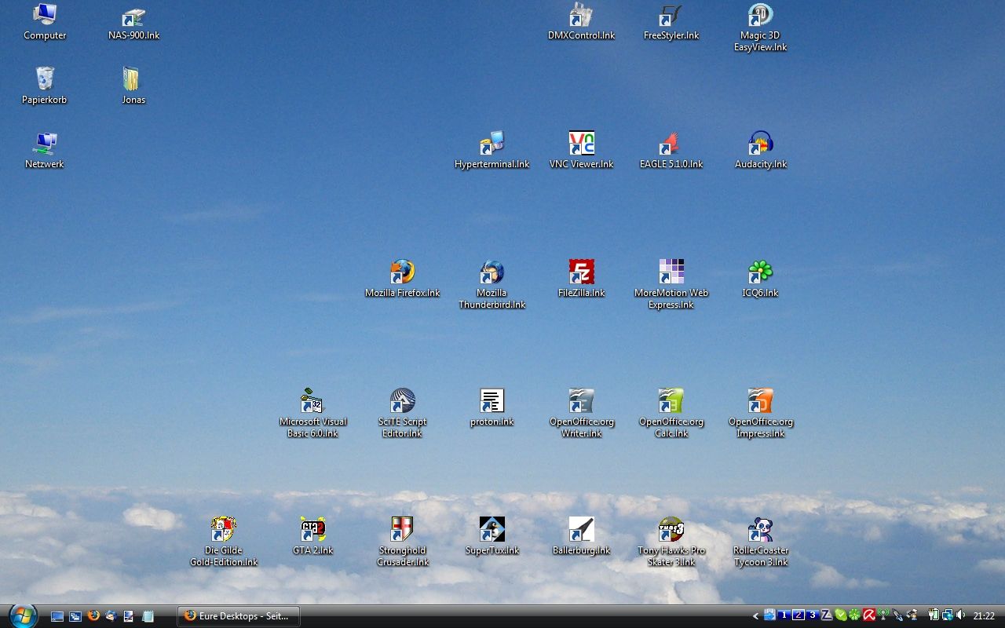Select the Papierkorb recycle bin icon

point(45,86)
